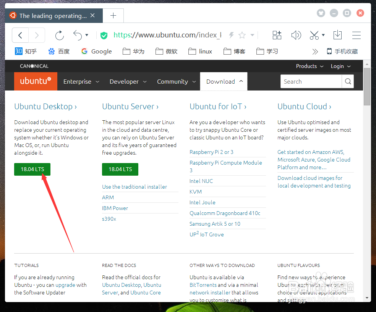Screen dimensions: 376x312
Task: Open the Intel Joule link
Action: click(x=203, y=202)
